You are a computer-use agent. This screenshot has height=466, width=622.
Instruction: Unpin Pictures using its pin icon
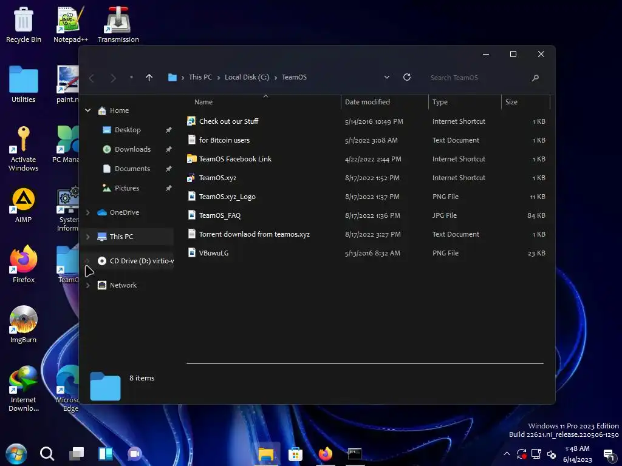click(x=169, y=188)
